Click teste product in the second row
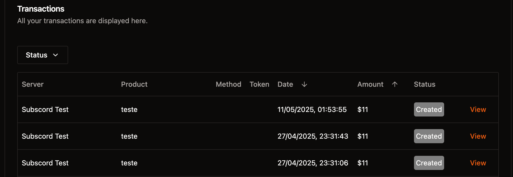Screen dimensions: 513x177 [x=129, y=136]
